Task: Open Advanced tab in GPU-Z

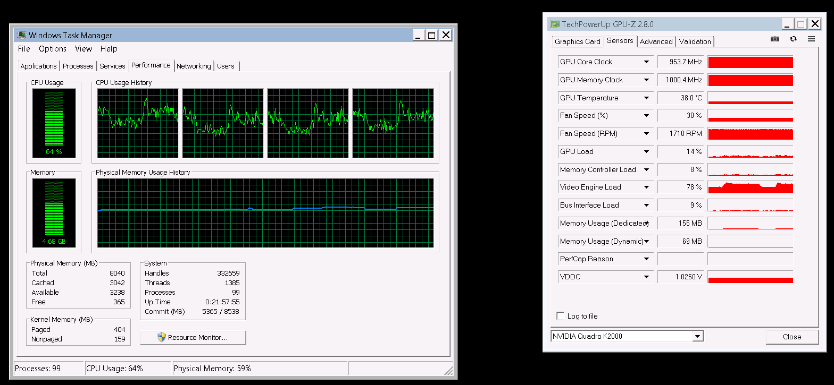Action: point(656,41)
